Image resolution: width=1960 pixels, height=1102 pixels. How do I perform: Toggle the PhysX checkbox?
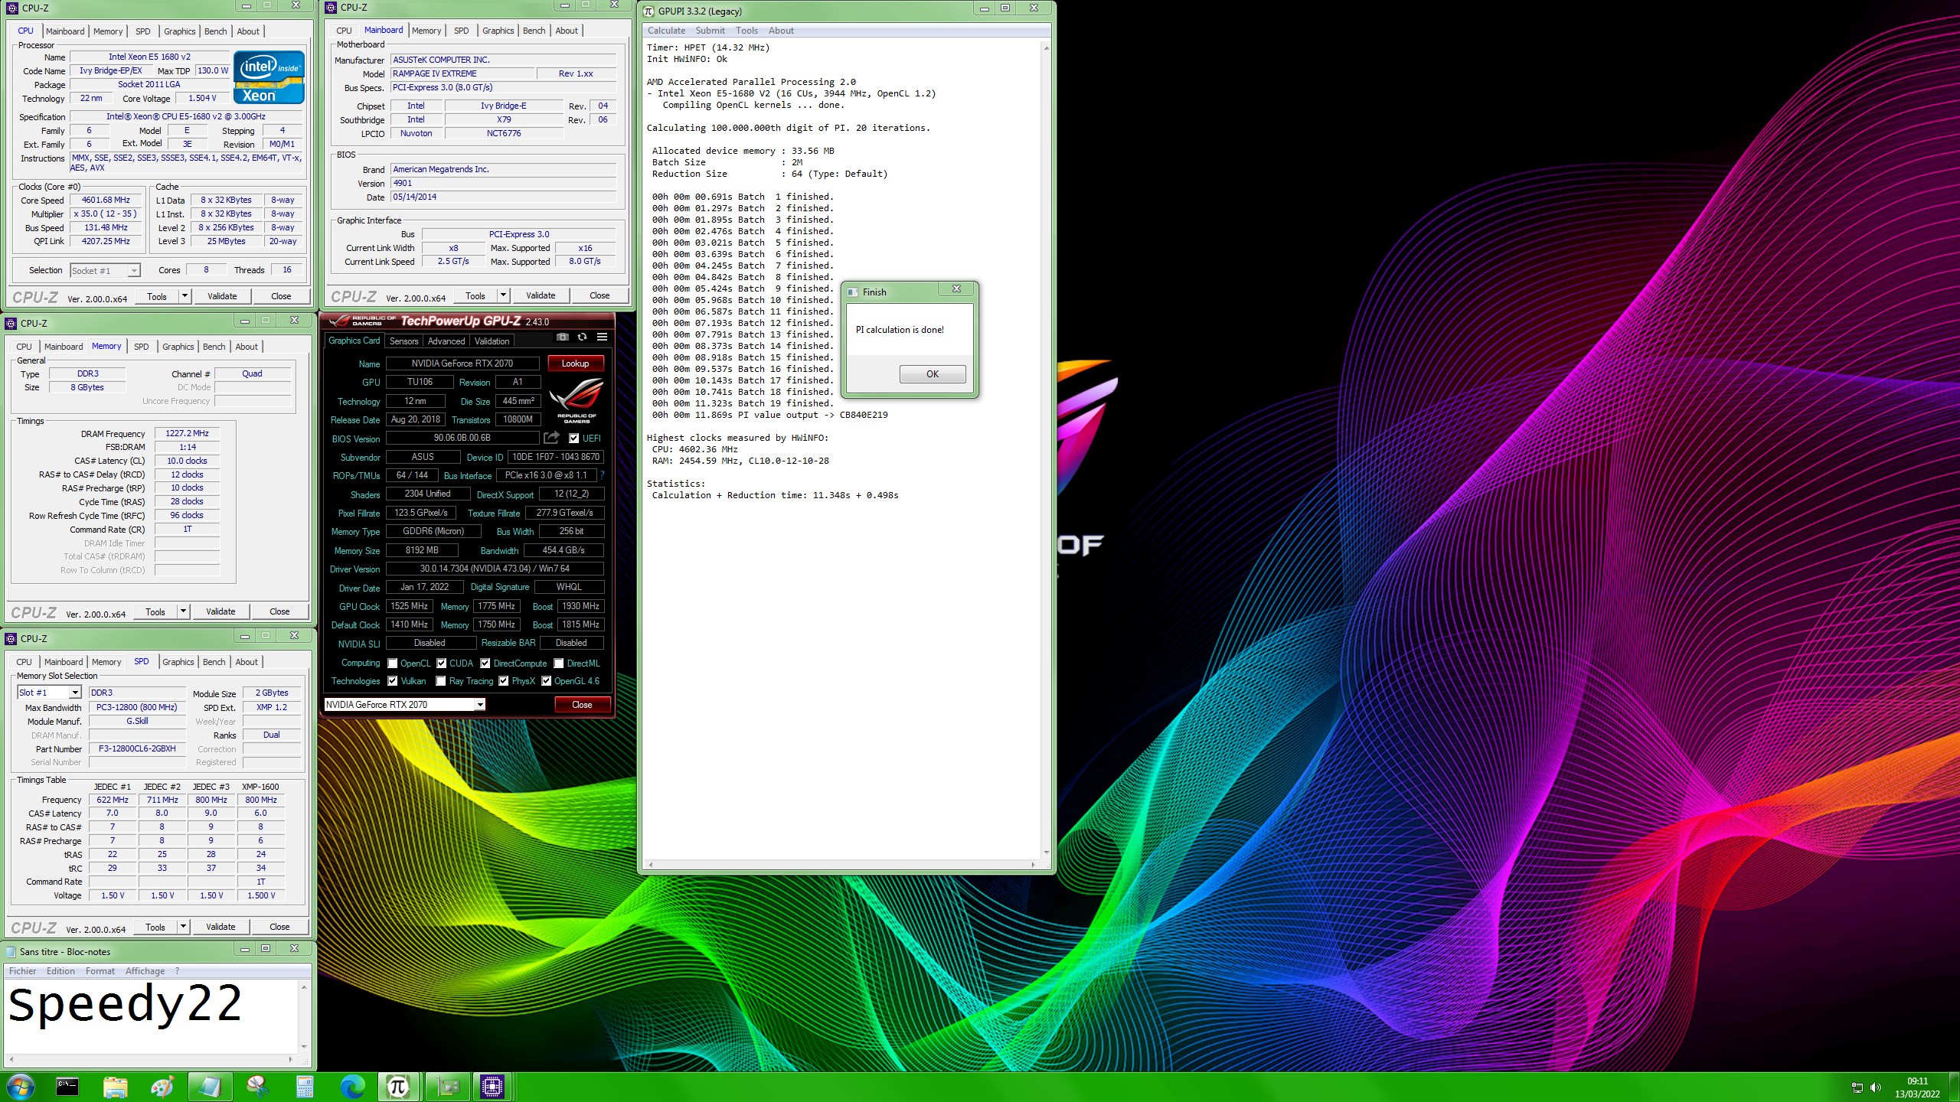tap(504, 680)
